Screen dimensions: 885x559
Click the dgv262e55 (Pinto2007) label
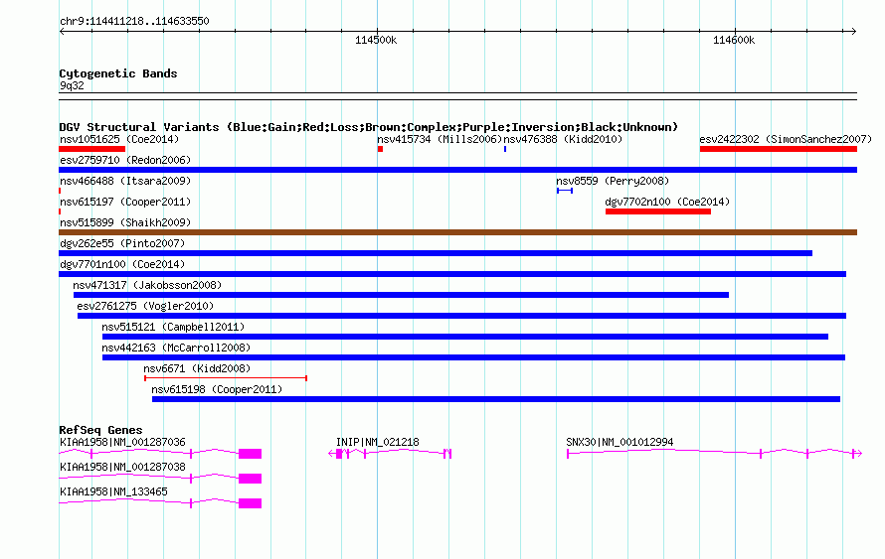point(122,243)
